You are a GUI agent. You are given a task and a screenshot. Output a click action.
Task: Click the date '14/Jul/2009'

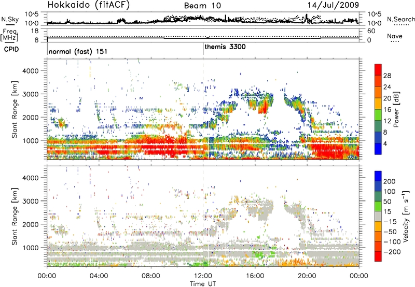click(x=333, y=5)
